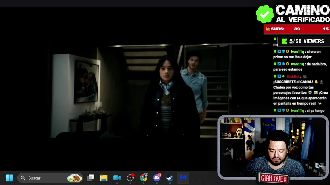
Task: Open the Windows Start menu
Action: (x=10, y=178)
